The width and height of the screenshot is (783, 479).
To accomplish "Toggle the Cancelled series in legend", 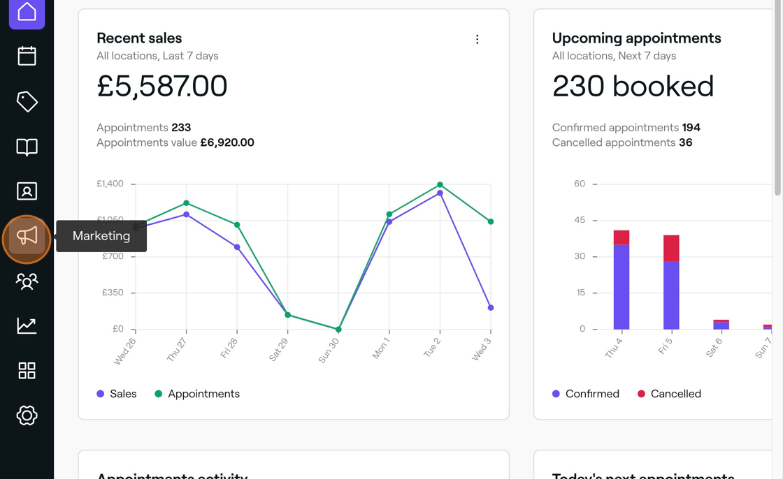I will [670, 394].
